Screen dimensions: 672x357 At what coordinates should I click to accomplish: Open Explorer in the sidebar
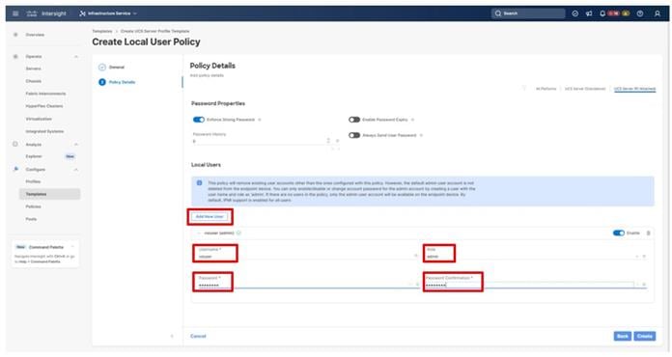pos(34,156)
